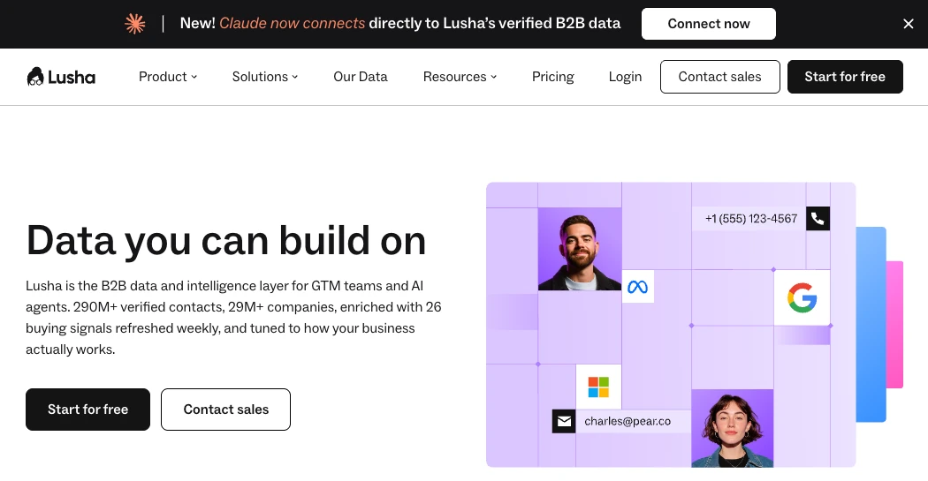
Task: Click the bearded man's portrait photo
Action: (580, 249)
